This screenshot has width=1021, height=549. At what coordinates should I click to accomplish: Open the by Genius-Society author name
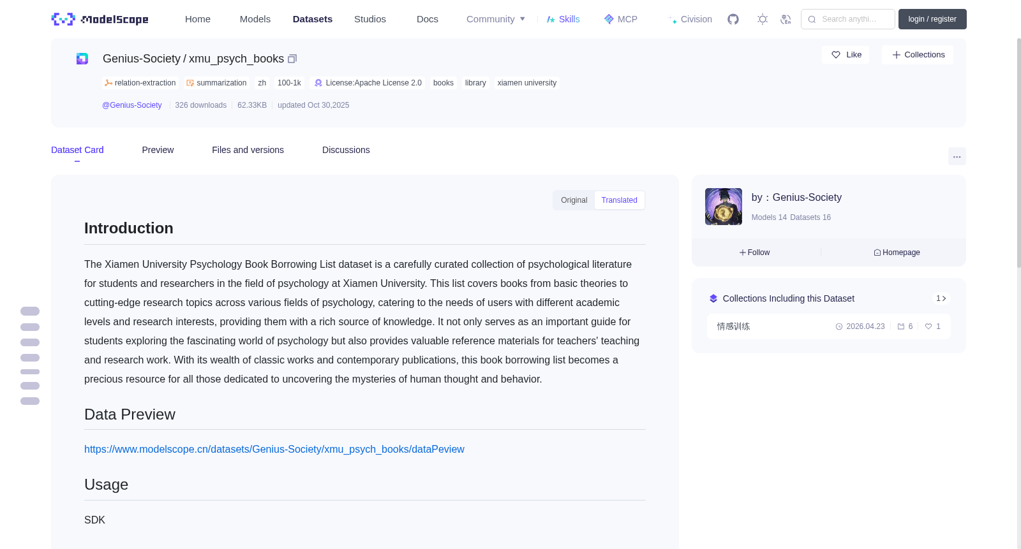click(x=796, y=198)
